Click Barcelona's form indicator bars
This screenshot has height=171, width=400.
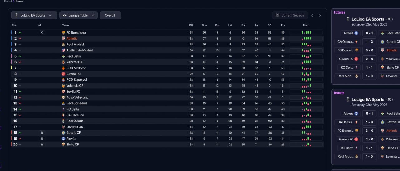click(x=306, y=33)
